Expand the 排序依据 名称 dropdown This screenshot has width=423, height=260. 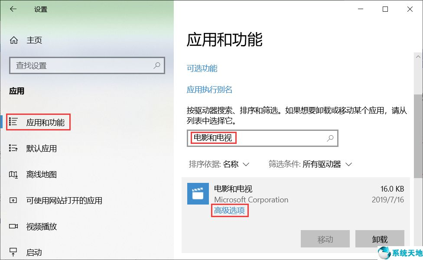pos(219,164)
